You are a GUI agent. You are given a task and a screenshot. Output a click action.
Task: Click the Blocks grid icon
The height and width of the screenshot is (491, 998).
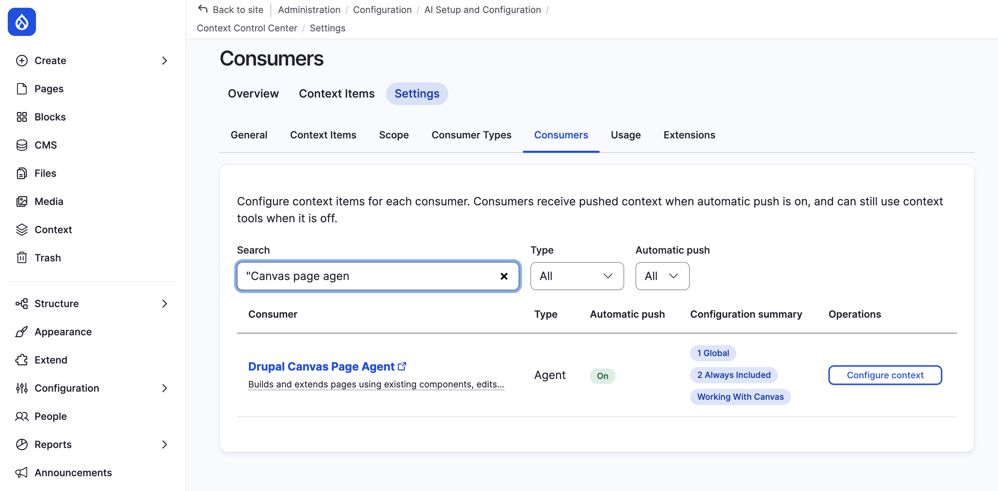pyautogui.click(x=22, y=117)
